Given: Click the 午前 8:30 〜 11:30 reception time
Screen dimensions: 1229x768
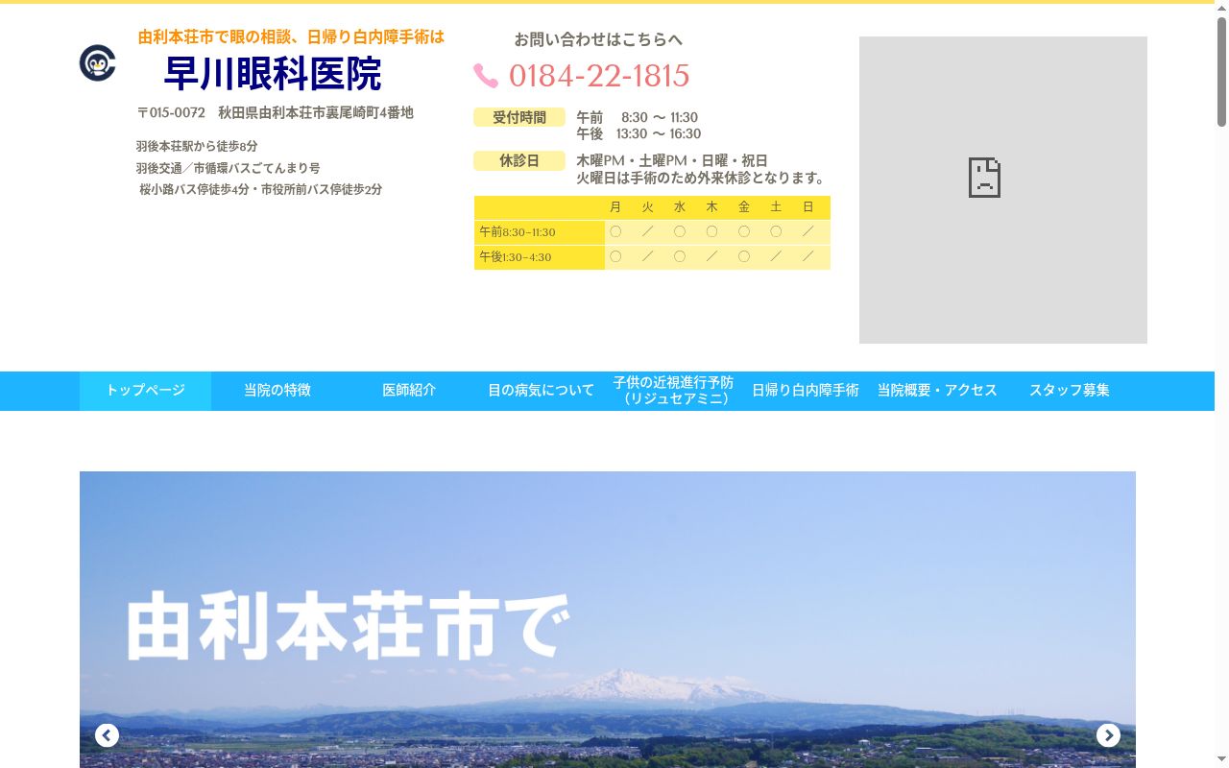Looking at the screenshot, I should tap(638, 118).
